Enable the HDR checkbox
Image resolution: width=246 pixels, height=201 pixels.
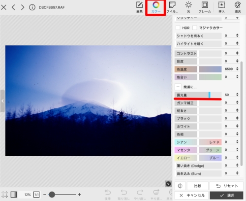click(178, 28)
